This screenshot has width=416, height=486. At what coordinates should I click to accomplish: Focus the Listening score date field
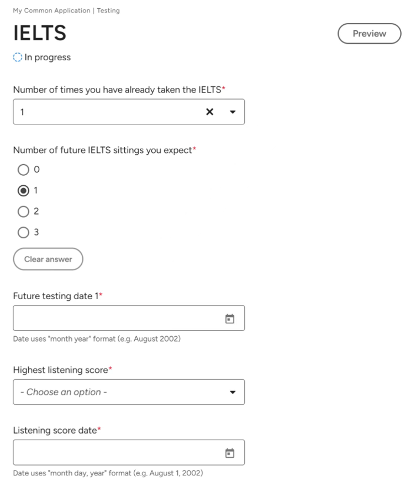click(x=129, y=452)
